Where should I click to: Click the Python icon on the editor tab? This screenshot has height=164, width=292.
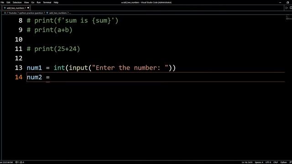[5, 8]
